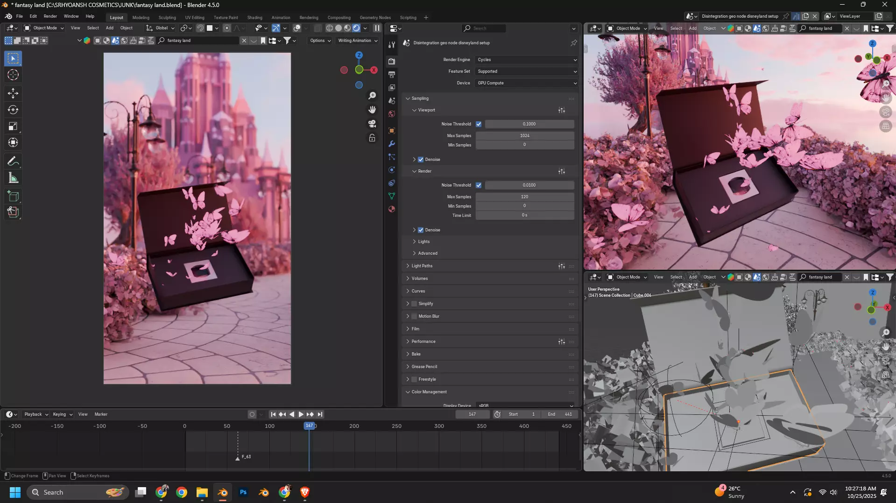Disable the Viewport Noise Threshold checkbox
The height and width of the screenshot is (503, 896).
pyautogui.click(x=479, y=124)
